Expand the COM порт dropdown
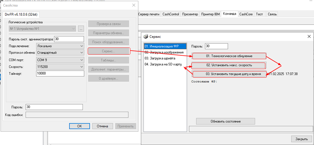Image resolution: width=314 pixels, height=145 pixels. (x=81, y=60)
